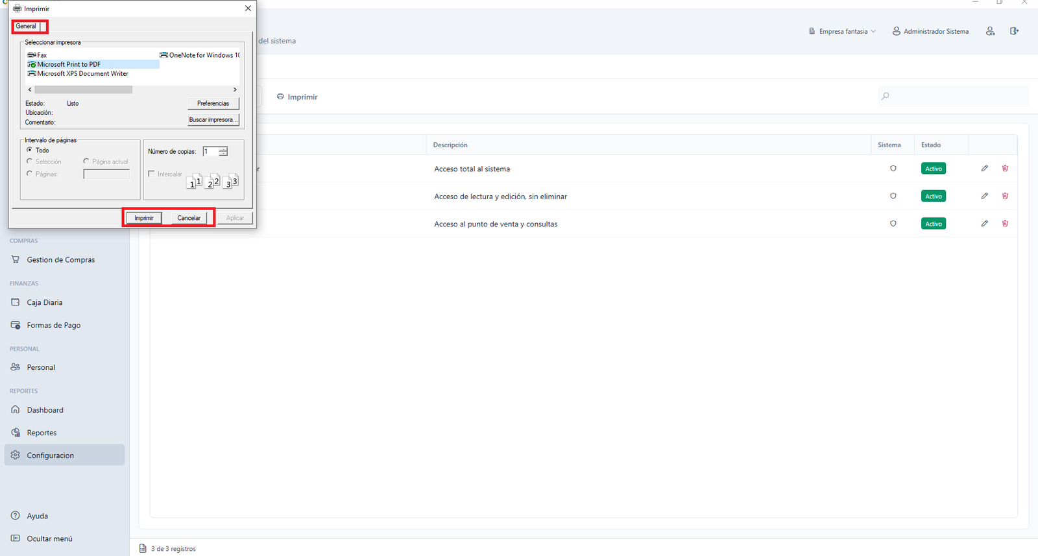Open the Dashboard page

45,410
